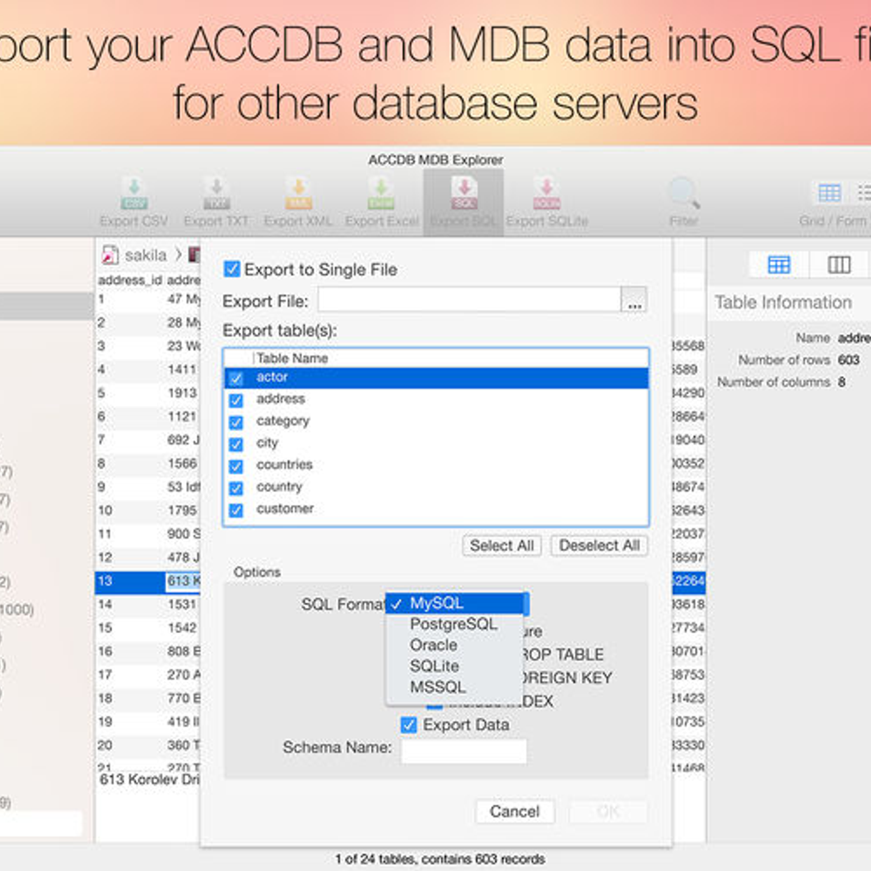Toggle the Export Data checkbox
Viewport: 871px width, 871px height.
(409, 725)
